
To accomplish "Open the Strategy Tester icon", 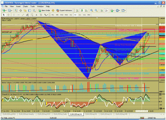I will click(x=34, y=10).
